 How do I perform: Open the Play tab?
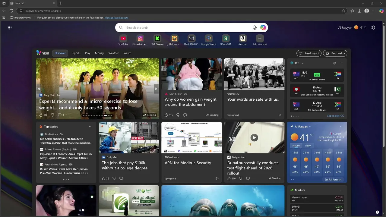(88, 53)
